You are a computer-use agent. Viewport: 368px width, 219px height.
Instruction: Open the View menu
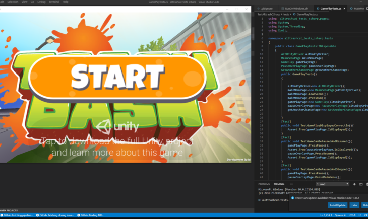point(24,2)
